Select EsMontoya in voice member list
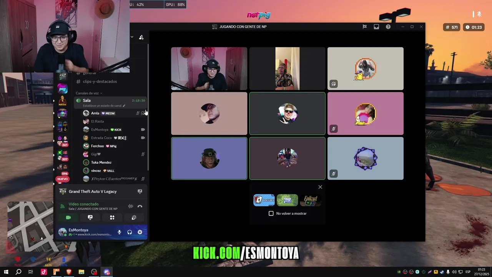Viewport: 492px width, 277px height. point(114,130)
